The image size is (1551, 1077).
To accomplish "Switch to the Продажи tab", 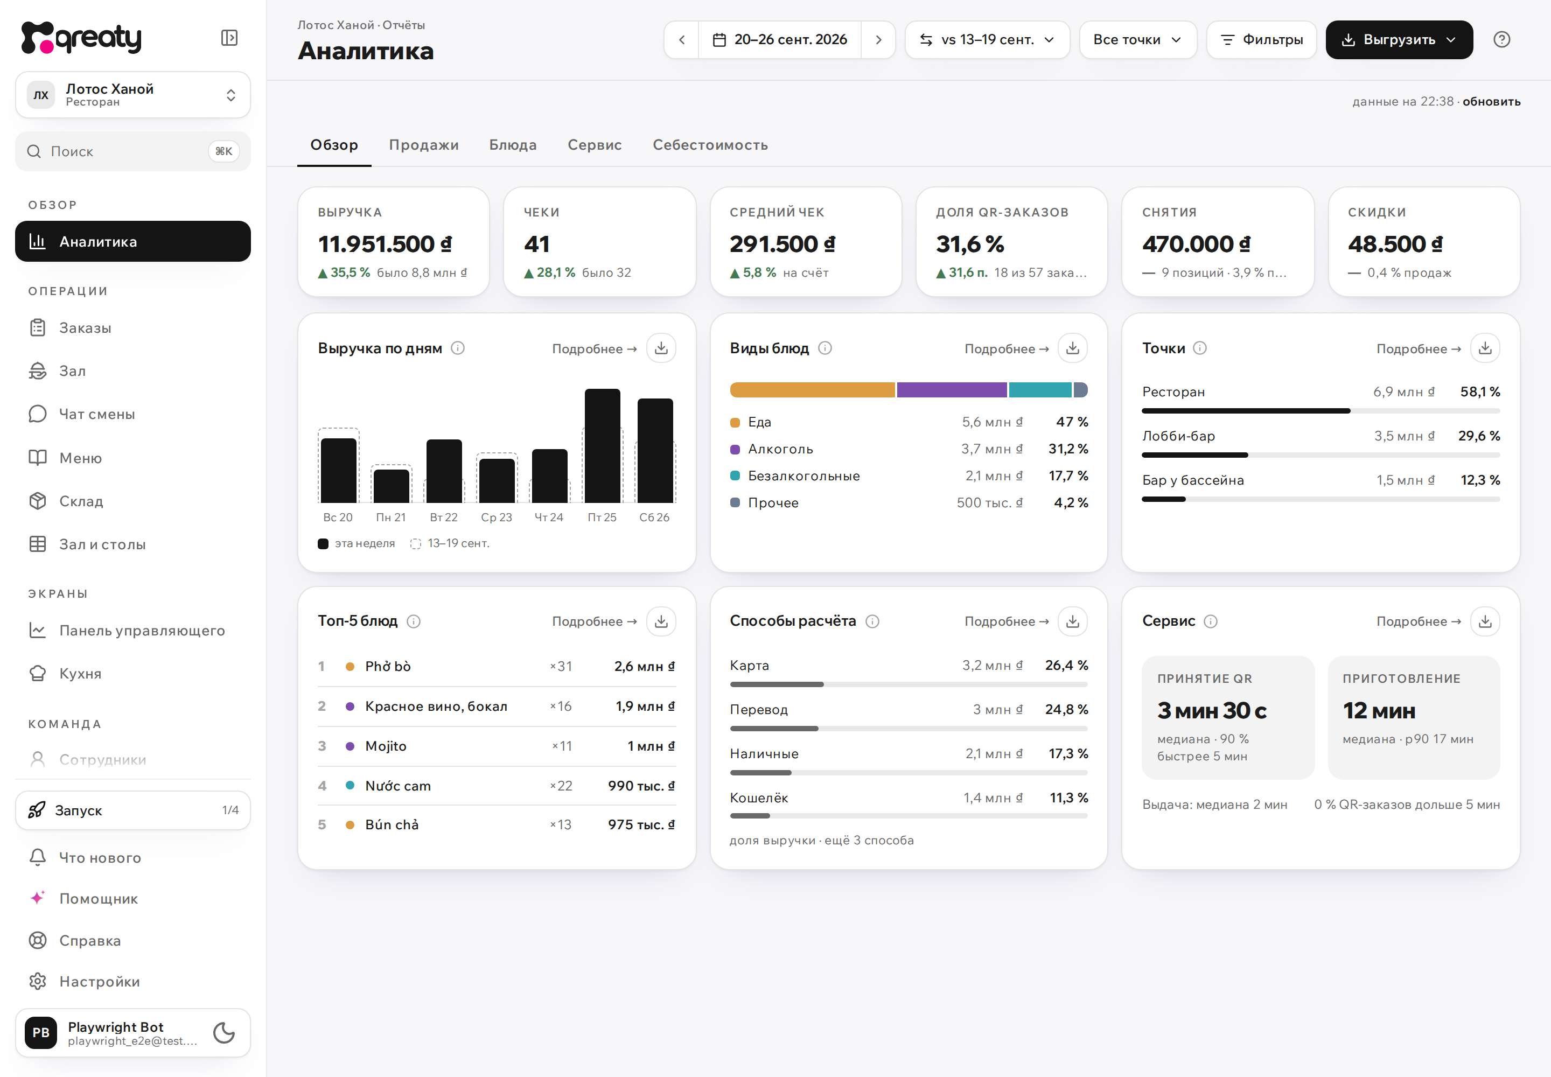I will (x=424, y=145).
